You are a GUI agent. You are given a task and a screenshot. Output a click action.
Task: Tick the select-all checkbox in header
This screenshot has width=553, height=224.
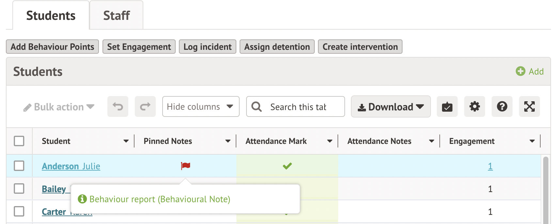click(x=19, y=141)
